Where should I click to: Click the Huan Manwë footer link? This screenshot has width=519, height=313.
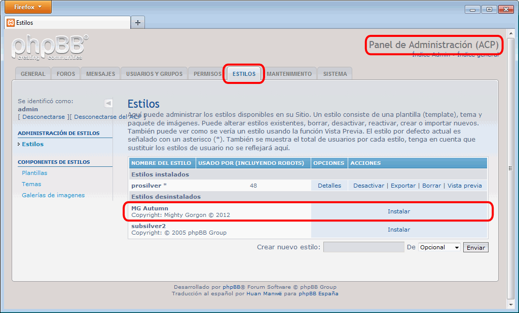pyautogui.click(x=264, y=293)
